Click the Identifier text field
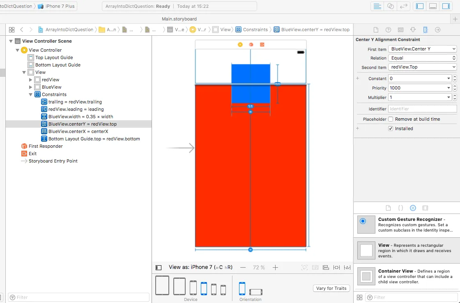The width and height of the screenshot is (460, 303). tap(423, 109)
